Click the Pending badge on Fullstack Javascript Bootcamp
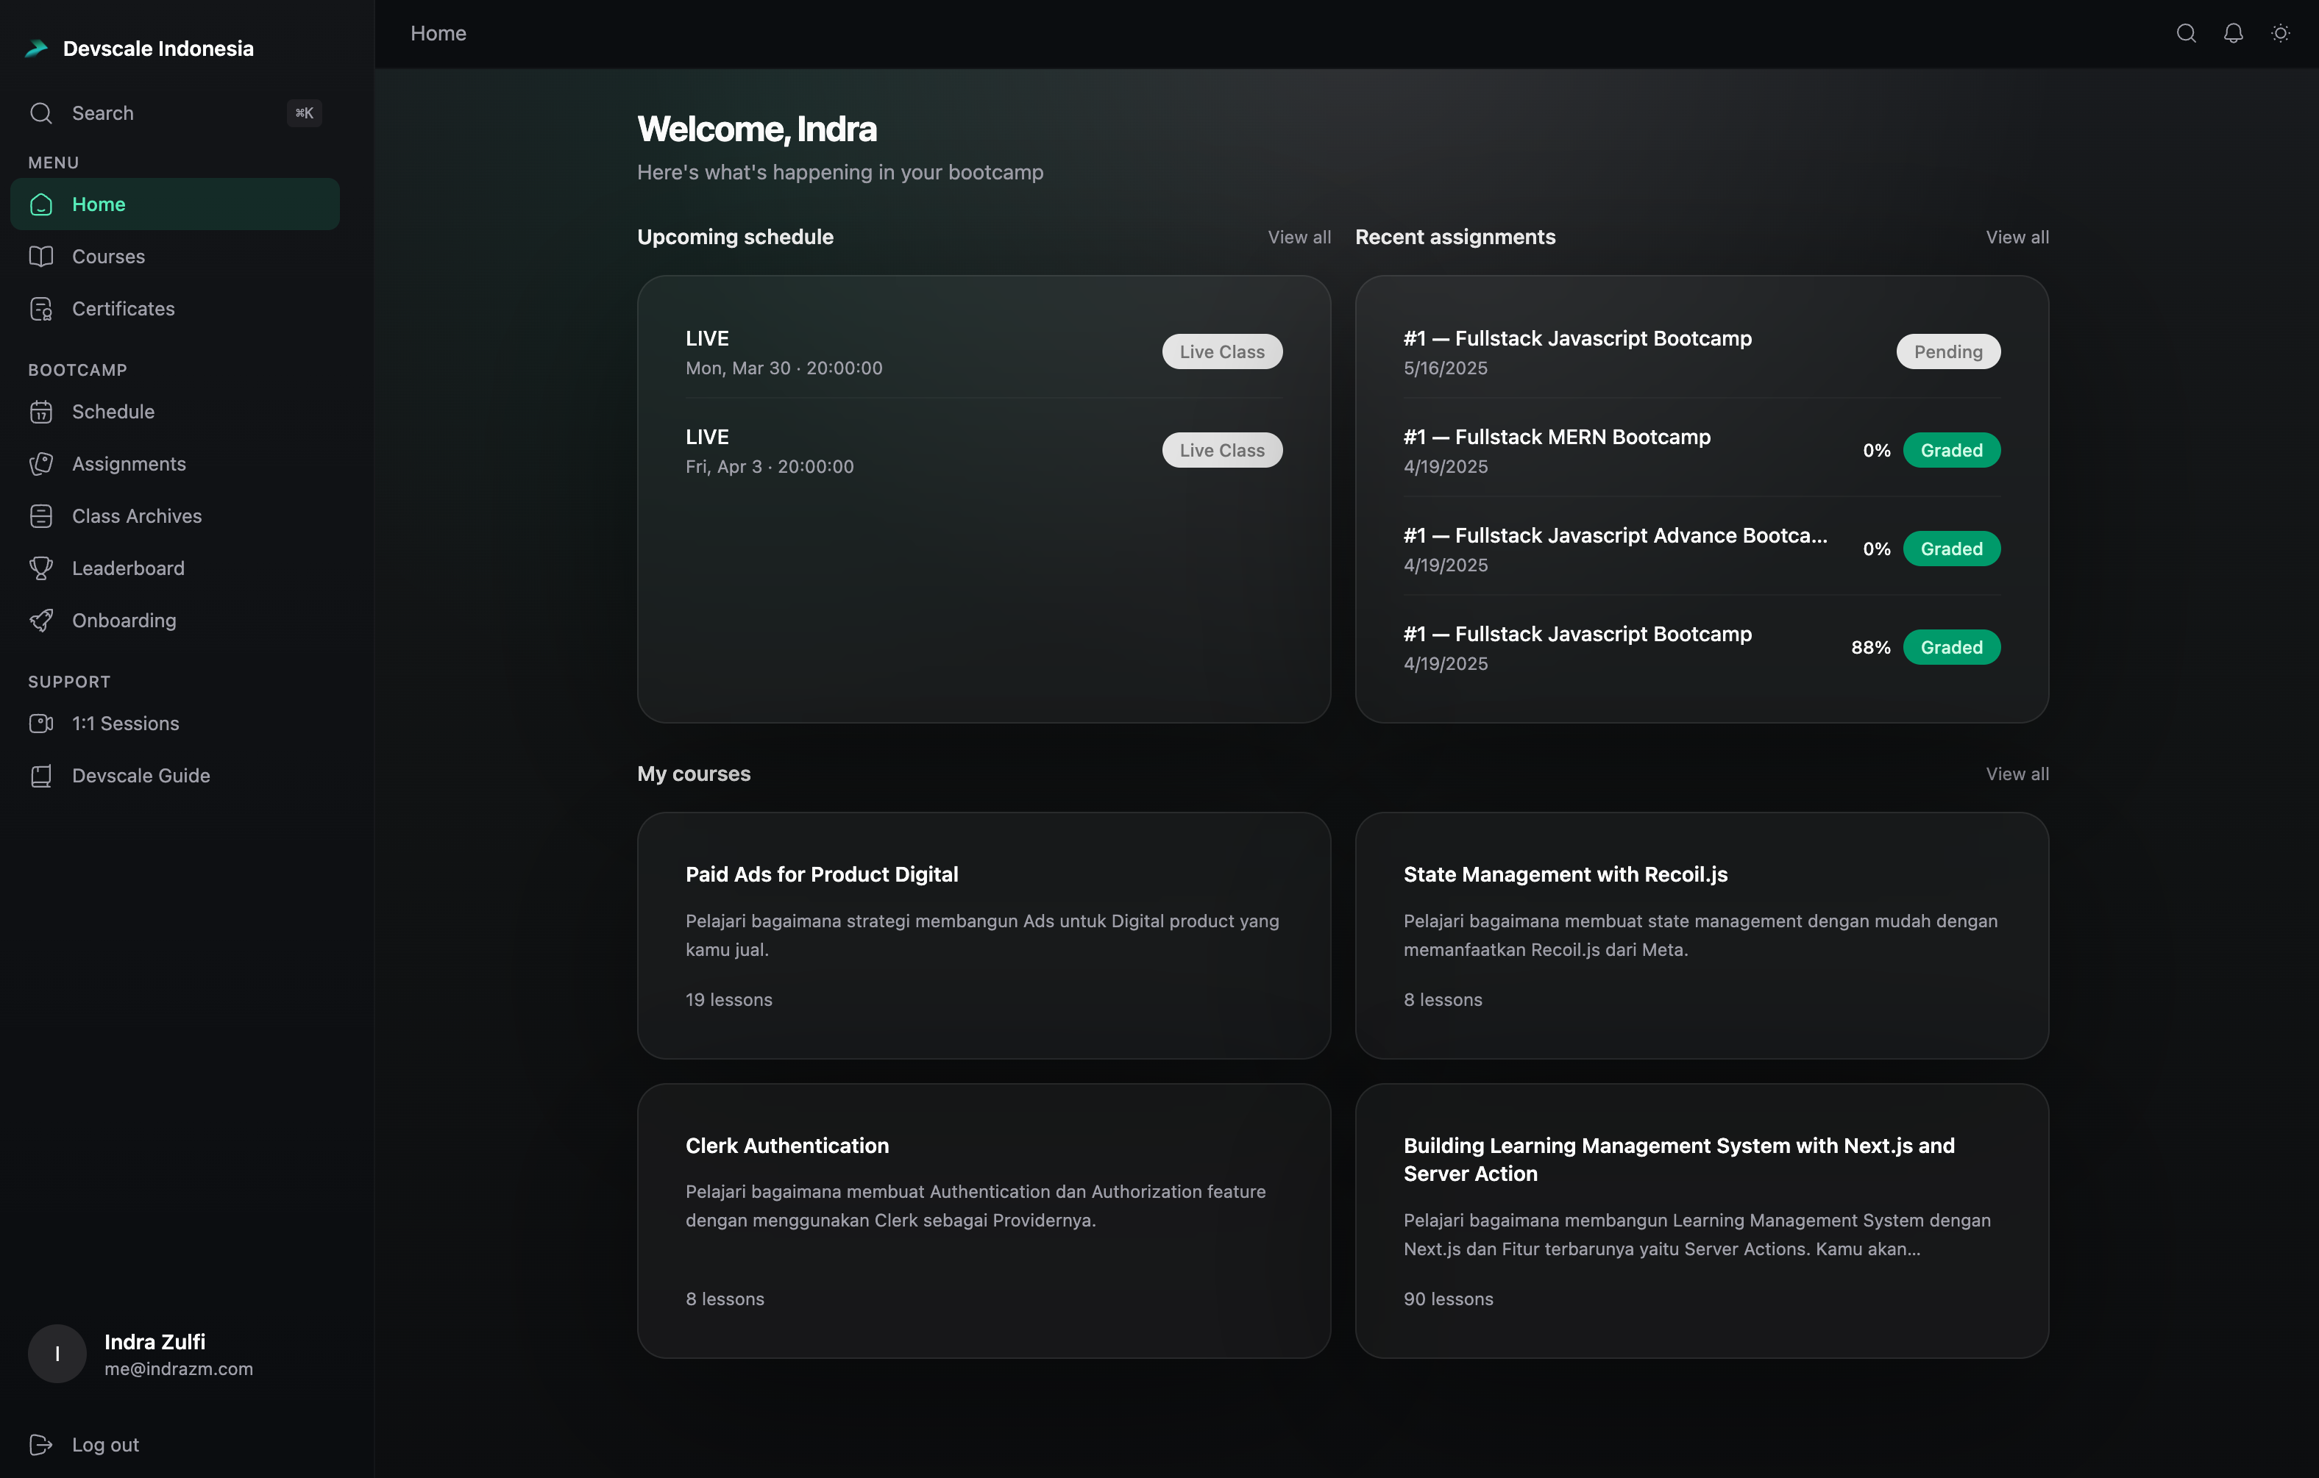The height and width of the screenshot is (1478, 2319). pos(1947,351)
